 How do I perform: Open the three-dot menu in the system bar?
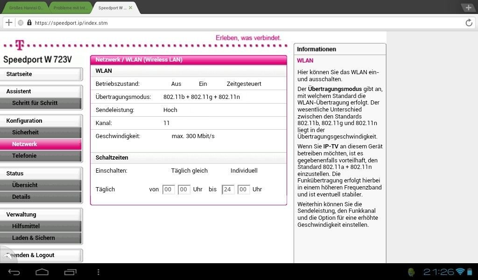(x=98, y=272)
